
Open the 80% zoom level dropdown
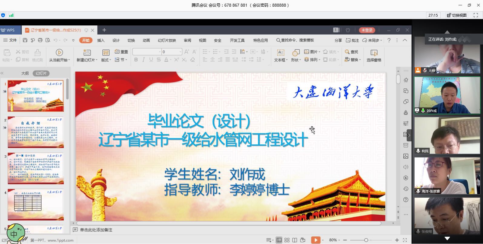click(x=334, y=240)
